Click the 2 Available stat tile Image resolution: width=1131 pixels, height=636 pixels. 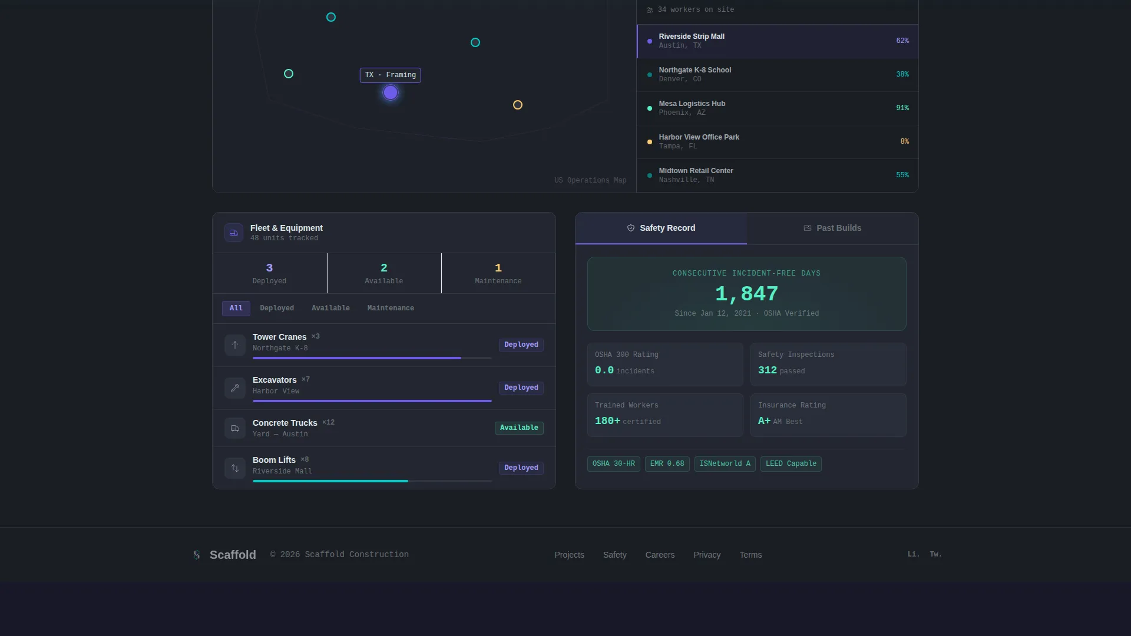(384, 273)
